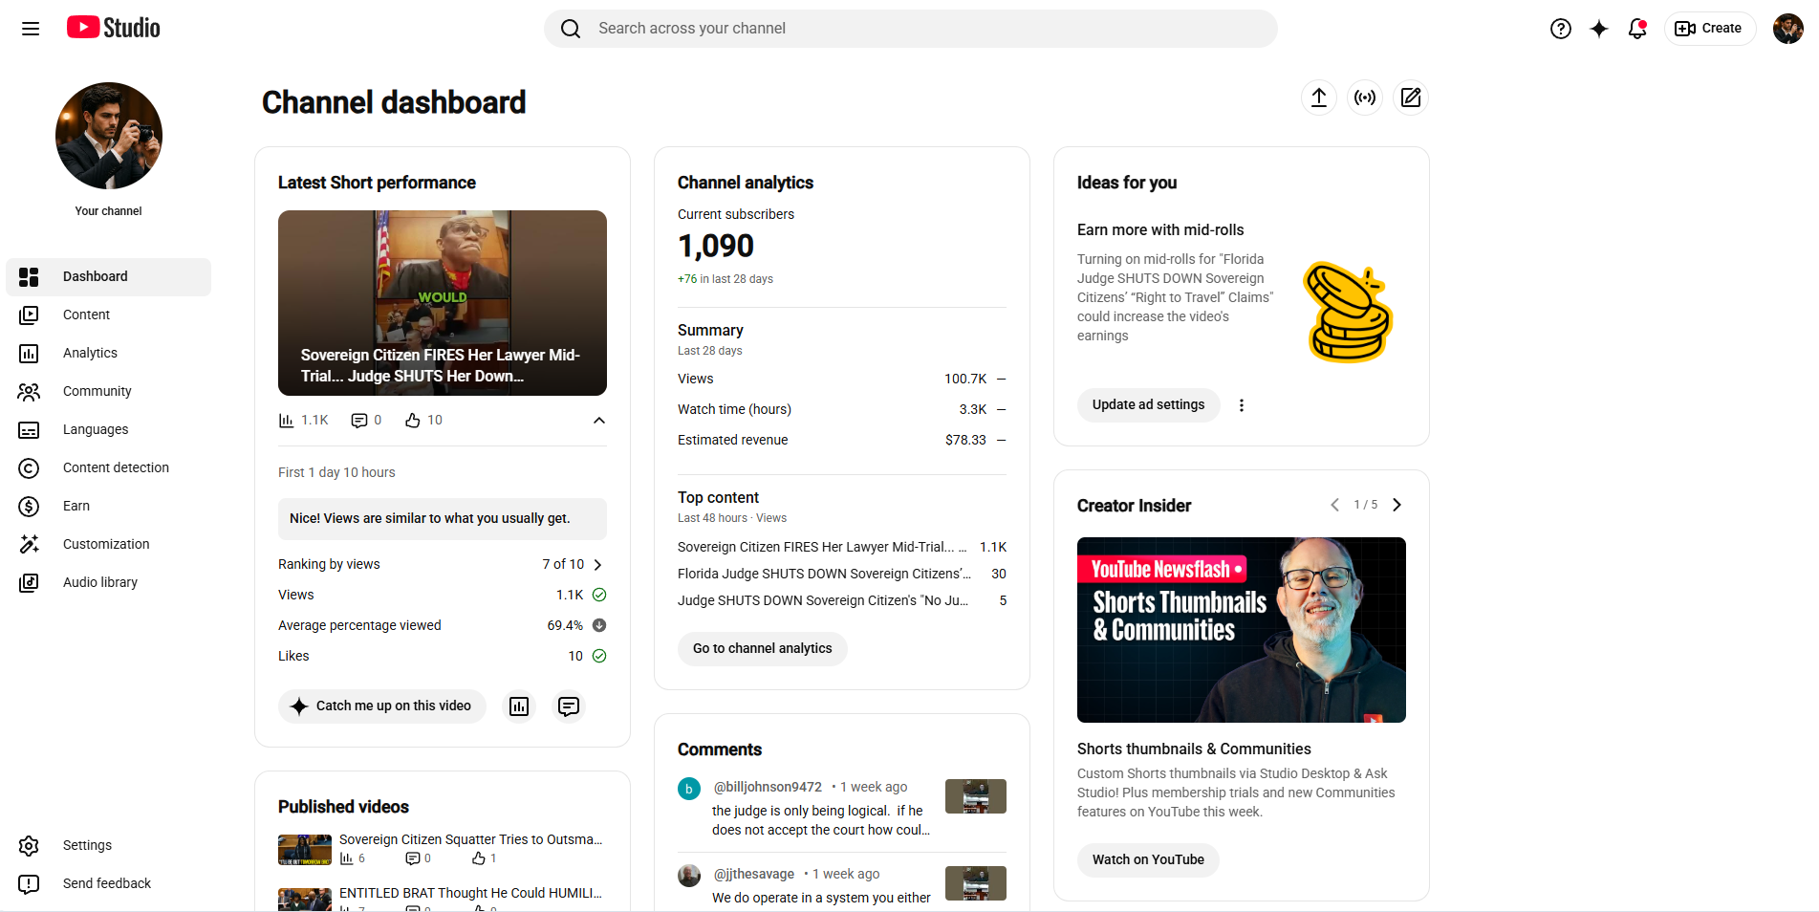Click the jjthesavage commenter avatar
This screenshot has height=912, width=1819.
[689, 876]
